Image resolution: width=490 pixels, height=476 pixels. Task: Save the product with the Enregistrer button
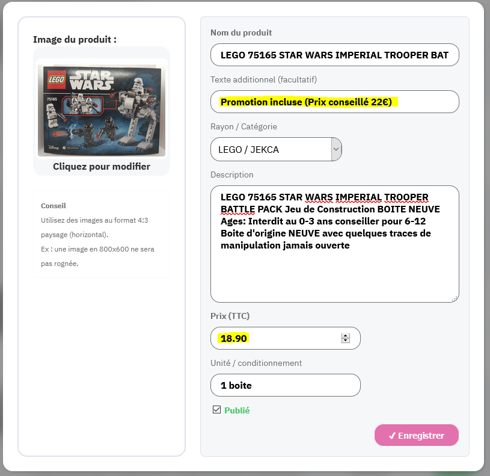pyautogui.click(x=416, y=435)
